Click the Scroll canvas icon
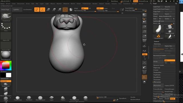Screen dimensions: 183x103 [144, 22]
